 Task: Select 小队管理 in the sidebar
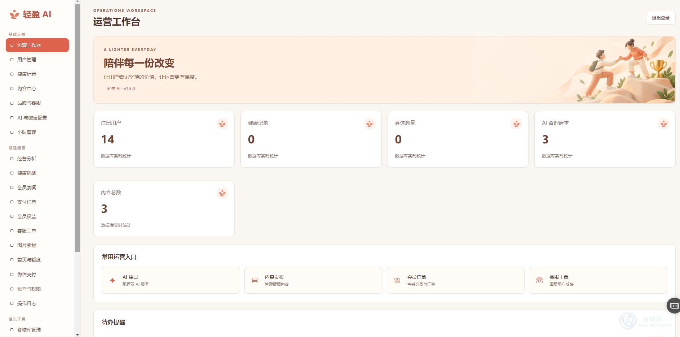tap(37, 132)
